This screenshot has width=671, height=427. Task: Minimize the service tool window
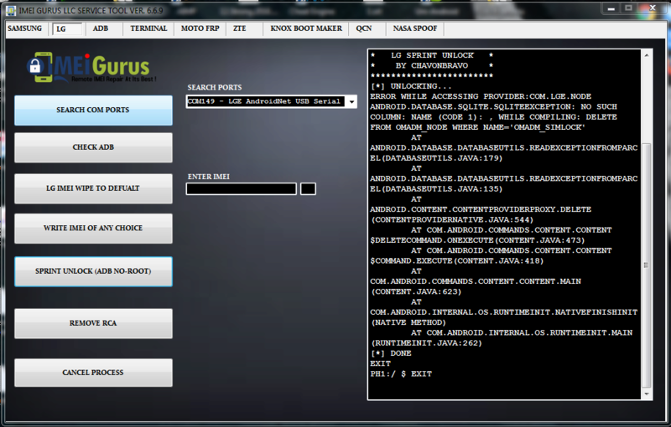point(611,8)
